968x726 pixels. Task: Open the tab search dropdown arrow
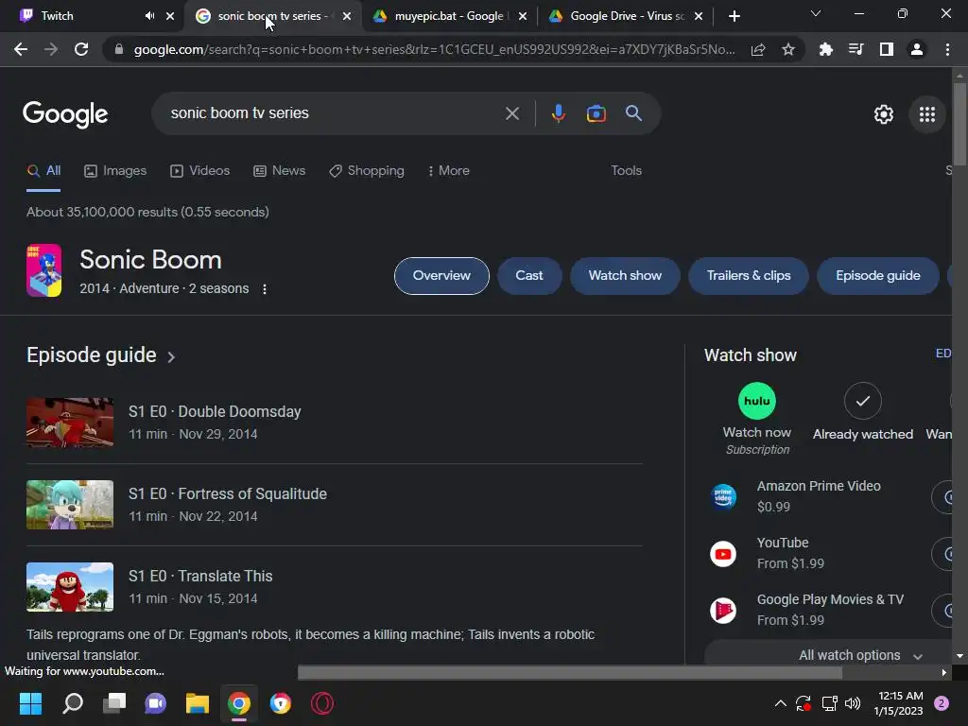click(816, 13)
